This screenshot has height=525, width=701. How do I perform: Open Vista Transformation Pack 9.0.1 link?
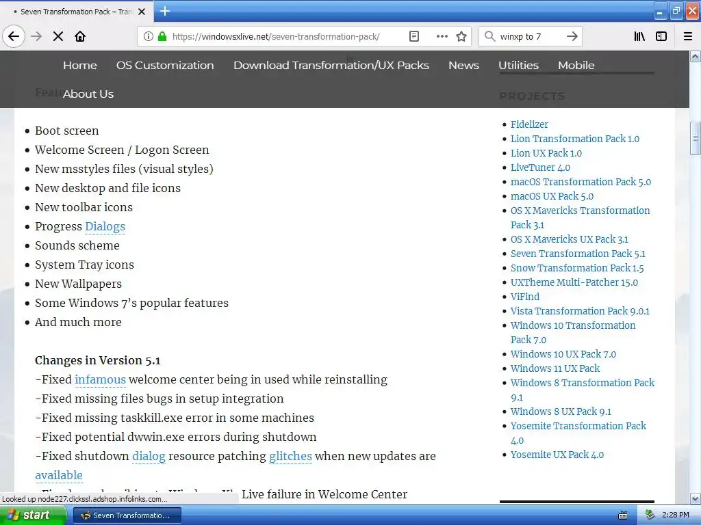(x=580, y=311)
